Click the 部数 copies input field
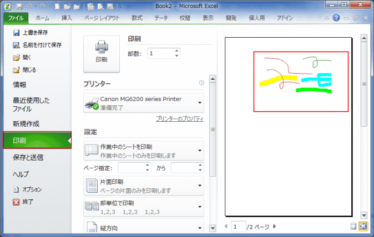 point(161,53)
